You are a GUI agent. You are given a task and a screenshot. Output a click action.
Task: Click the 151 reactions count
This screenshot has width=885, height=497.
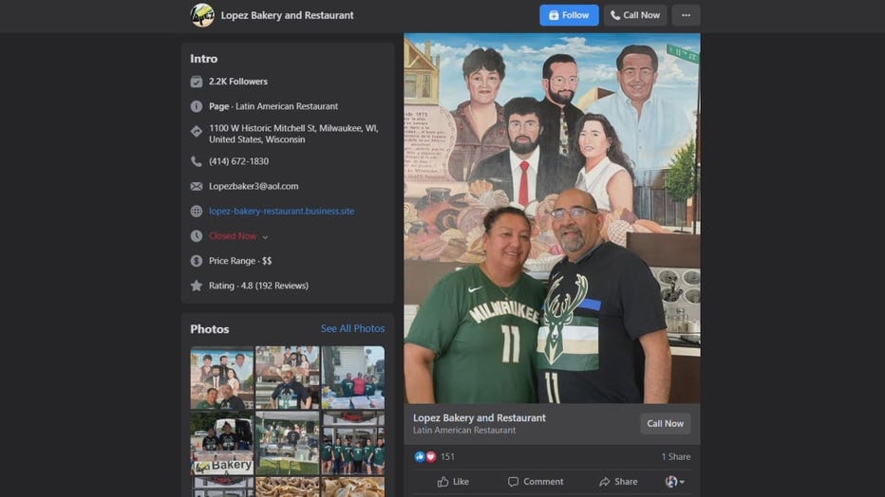click(x=447, y=456)
